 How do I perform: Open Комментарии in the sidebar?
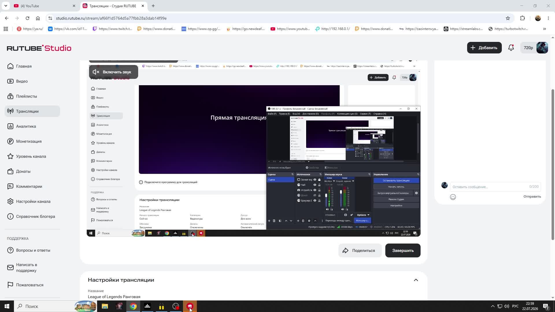(32, 186)
